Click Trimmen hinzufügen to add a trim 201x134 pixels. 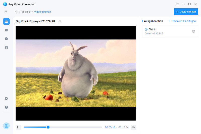(182, 21)
